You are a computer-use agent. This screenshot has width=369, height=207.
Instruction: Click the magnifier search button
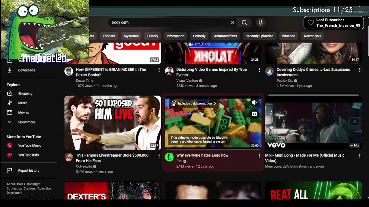click(x=244, y=22)
